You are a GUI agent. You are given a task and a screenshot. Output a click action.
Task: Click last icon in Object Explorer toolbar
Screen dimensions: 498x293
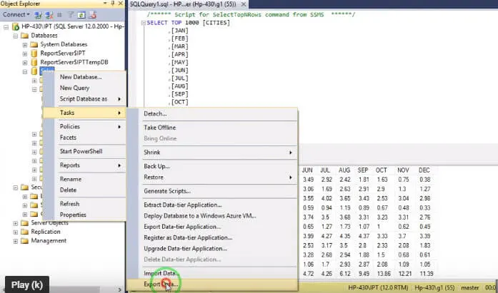[x=92, y=15]
